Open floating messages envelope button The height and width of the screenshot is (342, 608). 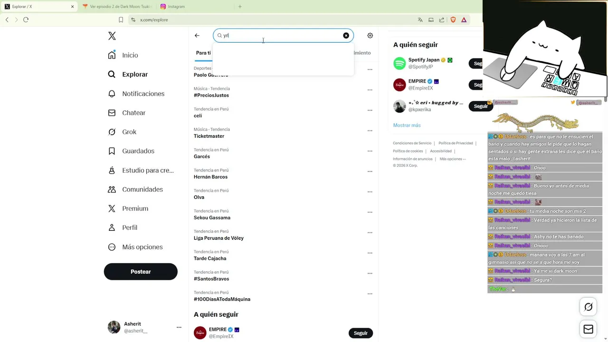[588, 329]
